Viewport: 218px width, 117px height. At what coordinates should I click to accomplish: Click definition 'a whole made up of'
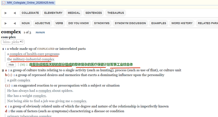click(x=46, y=49)
